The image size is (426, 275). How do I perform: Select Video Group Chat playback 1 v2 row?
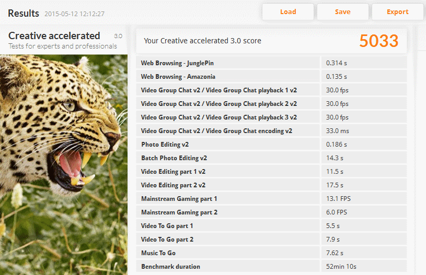point(271,90)
